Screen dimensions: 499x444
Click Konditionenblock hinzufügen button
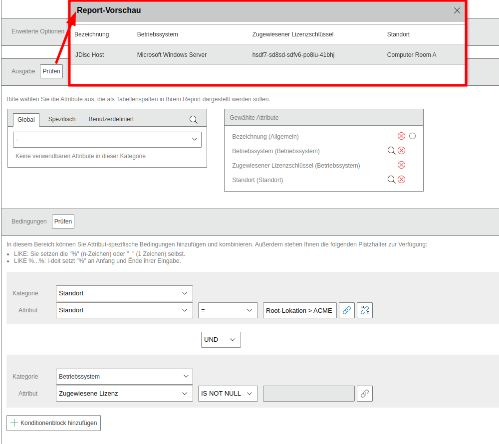tap(54, 423)
